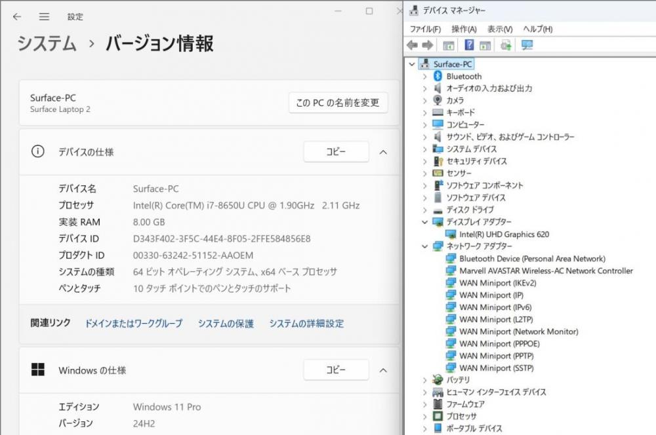
Task: Copy device specifications with コピー button
Action: [x=336, y=152]
